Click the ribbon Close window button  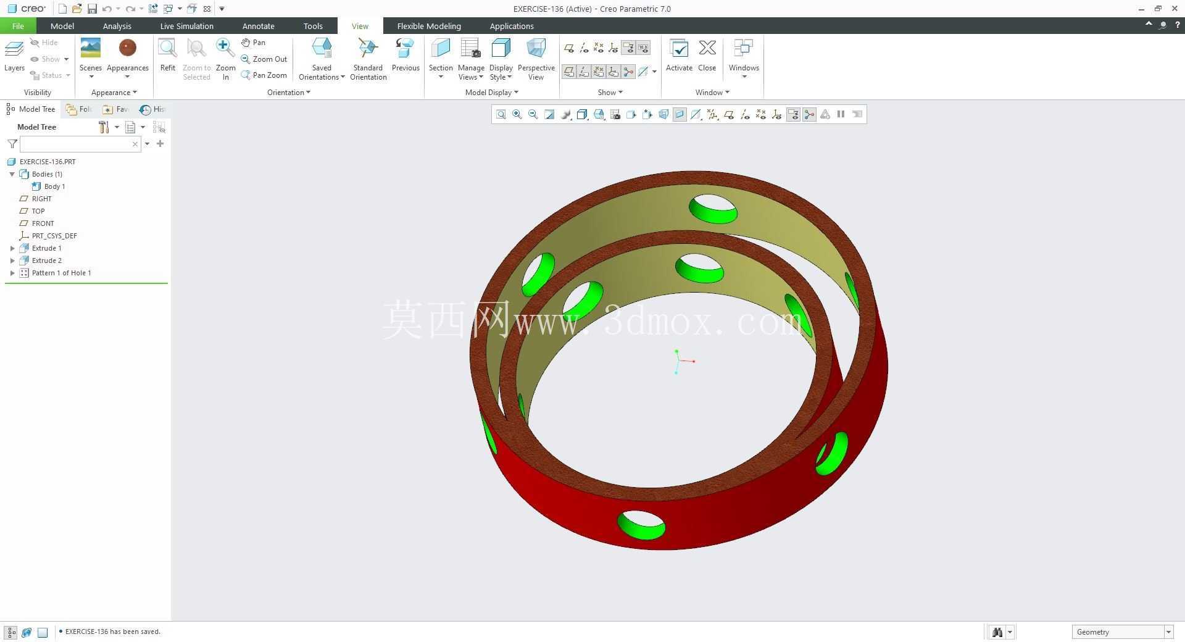(707, 56)
